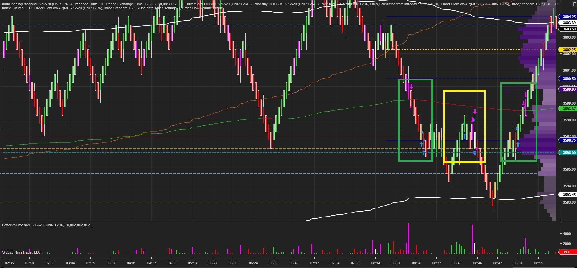
Task: Click the 02:56 time axis label
Action: click(50, 263)
